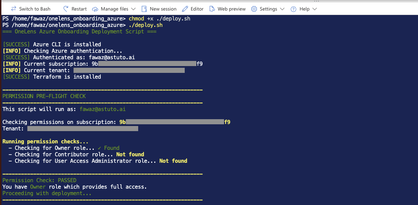Screen dimensions: 418x205
Task: Click the Editor pencil icon
Action: click(185, 9)
